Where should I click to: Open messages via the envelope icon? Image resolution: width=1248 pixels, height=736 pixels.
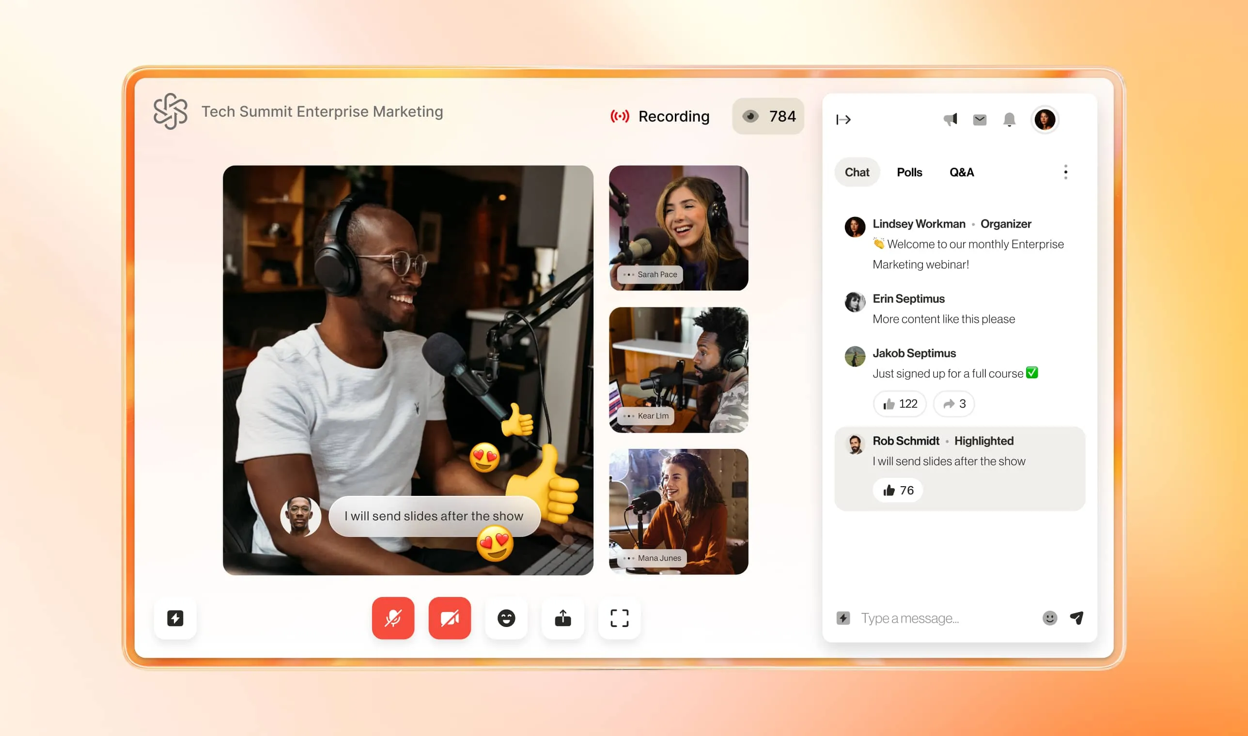(x=979, y=120)
